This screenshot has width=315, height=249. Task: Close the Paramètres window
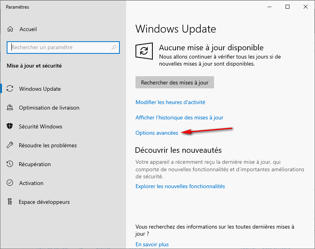tap(306, 7)
